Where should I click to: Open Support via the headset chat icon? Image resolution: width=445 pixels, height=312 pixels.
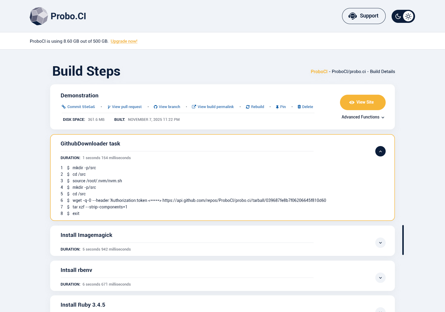tap(352, 16)
